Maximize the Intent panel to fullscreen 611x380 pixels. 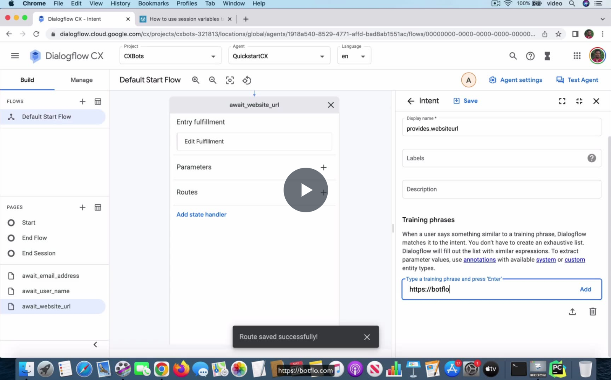562,101
